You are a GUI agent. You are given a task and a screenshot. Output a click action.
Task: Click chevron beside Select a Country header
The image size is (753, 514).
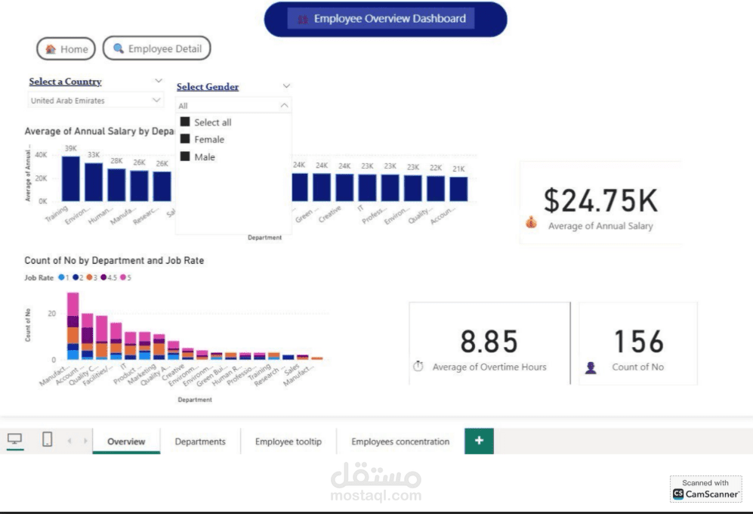(x=158, y=81)
